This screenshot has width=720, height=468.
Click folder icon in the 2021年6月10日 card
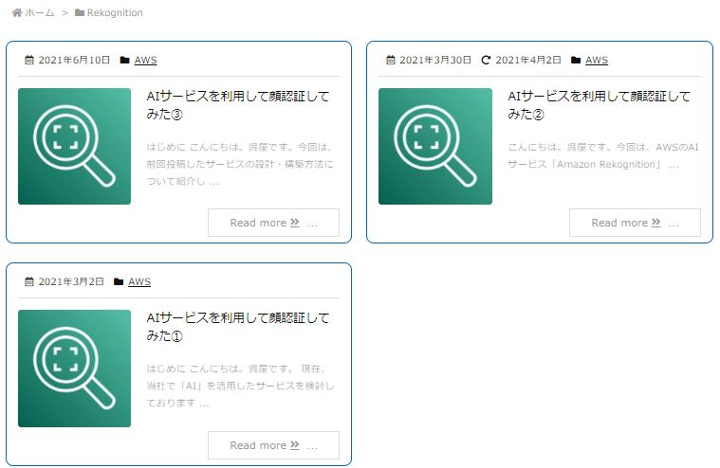point(124,60)
